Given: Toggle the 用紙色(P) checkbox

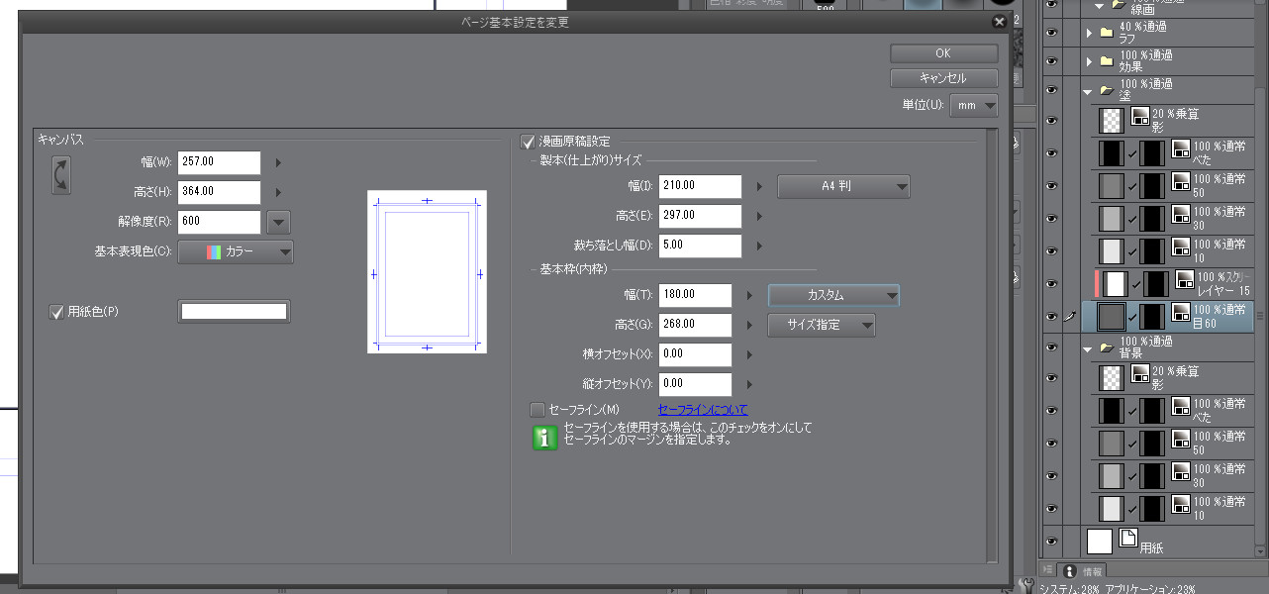Looking at the screenshot, I should pos(56,312).
